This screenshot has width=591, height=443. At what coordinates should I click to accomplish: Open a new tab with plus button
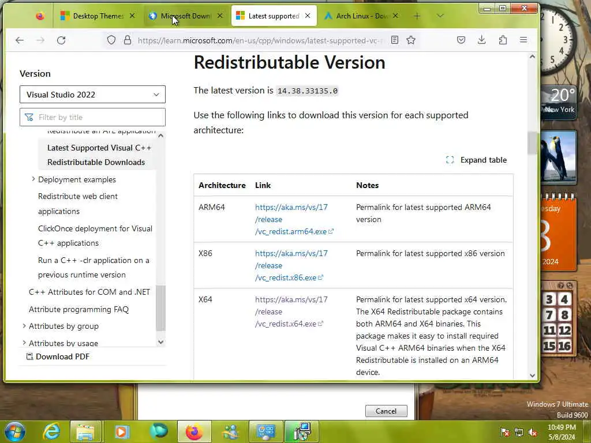click(417, 16)
